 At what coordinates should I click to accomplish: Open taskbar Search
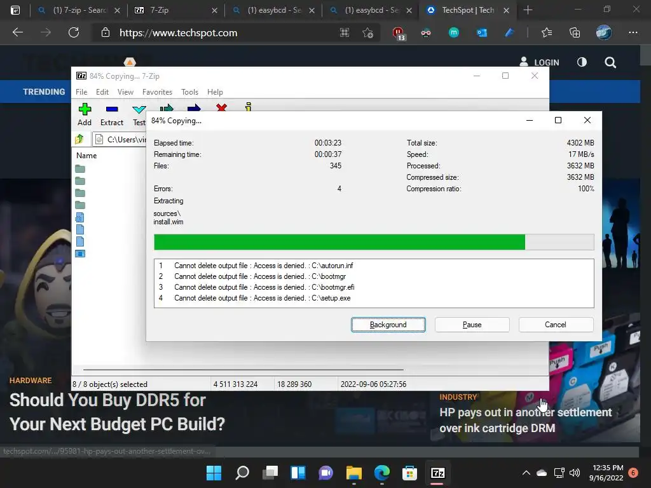click(242, 473)
